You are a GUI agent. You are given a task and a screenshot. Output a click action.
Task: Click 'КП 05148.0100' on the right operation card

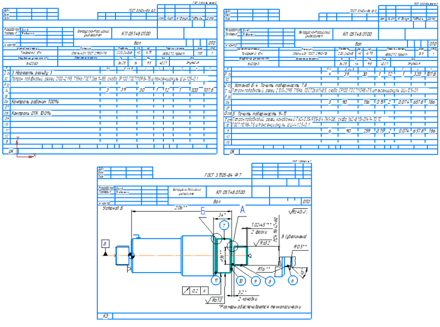coord(357,34)
